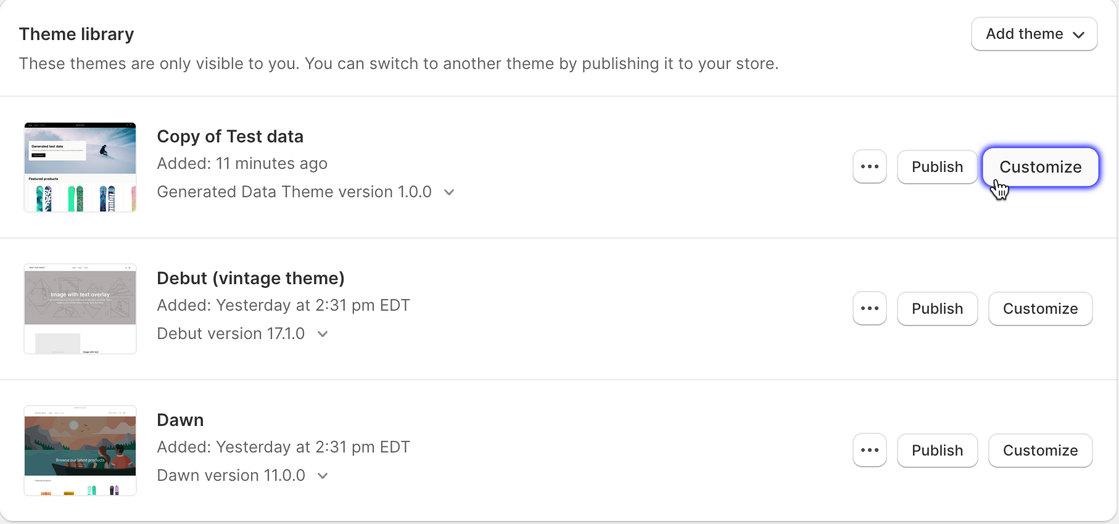
Task: Publish the Copy of Test data theme
Action: [x=937, y=166]
